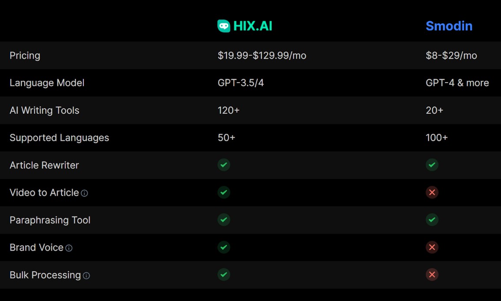Viewport: 501px width, 301px height.
Task: Click HIX.AI's green check for Paraphrasing Tool
Action: click(x=224, y=220)
